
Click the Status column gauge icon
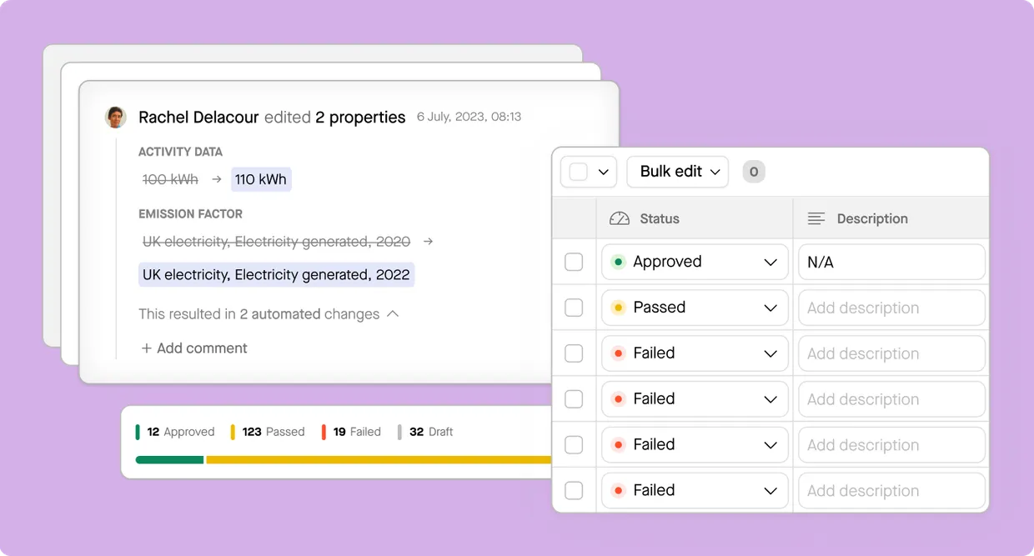click(x=619, y=218)
